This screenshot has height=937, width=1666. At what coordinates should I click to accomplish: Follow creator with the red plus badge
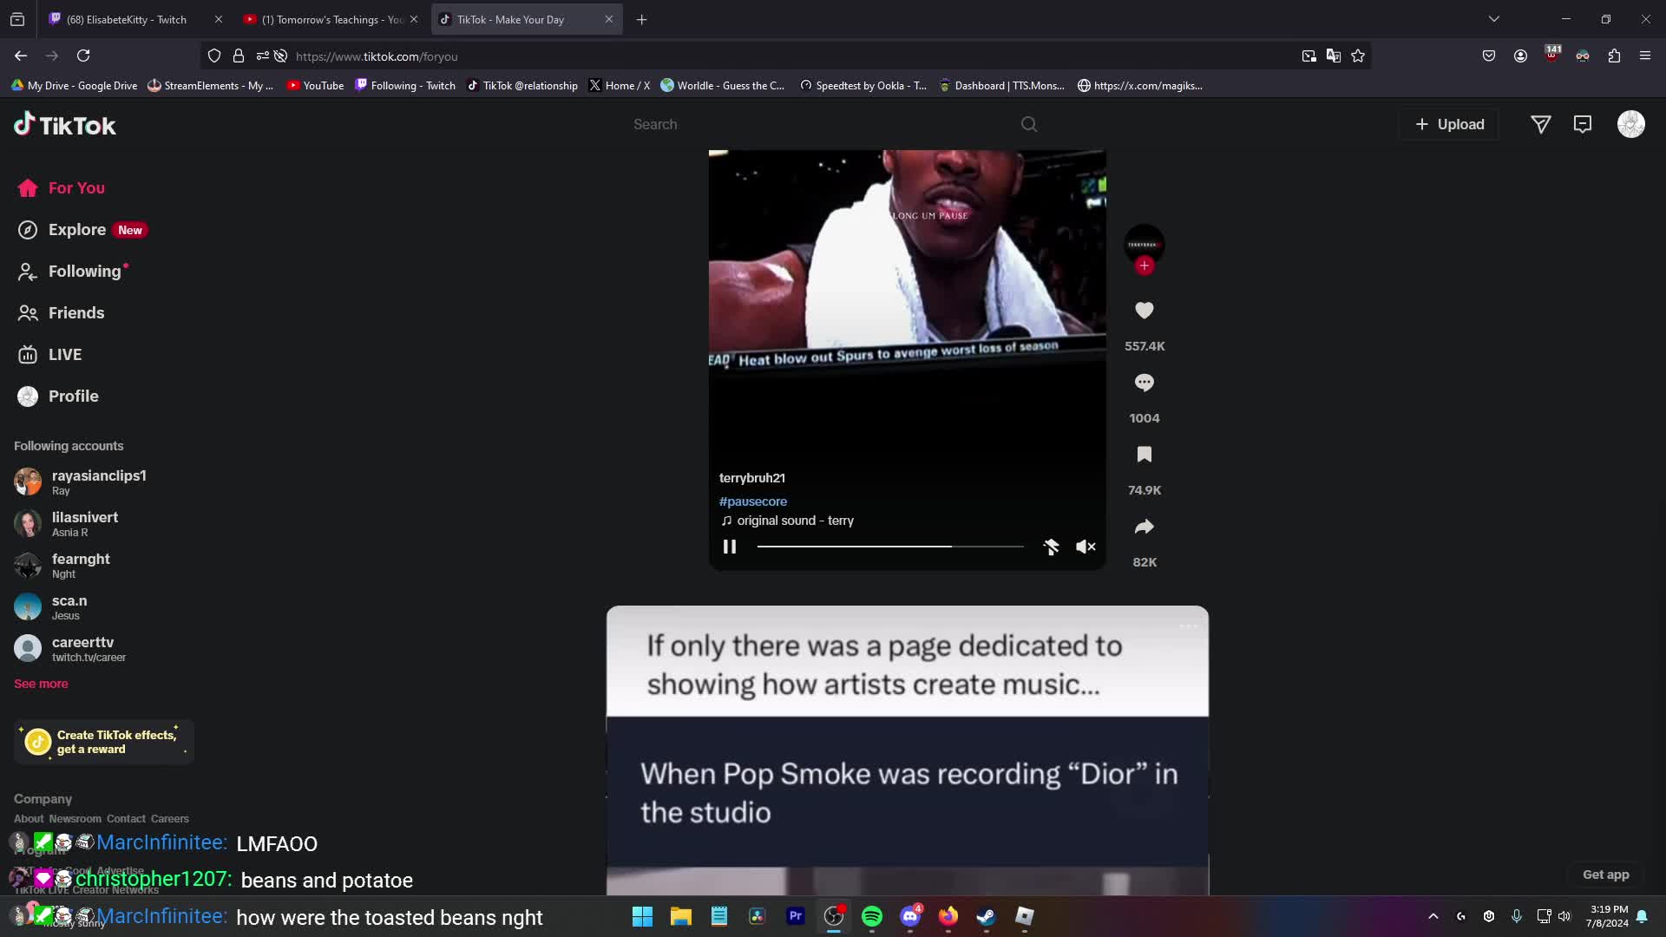pyautogui.click(x=1145, y=266)
